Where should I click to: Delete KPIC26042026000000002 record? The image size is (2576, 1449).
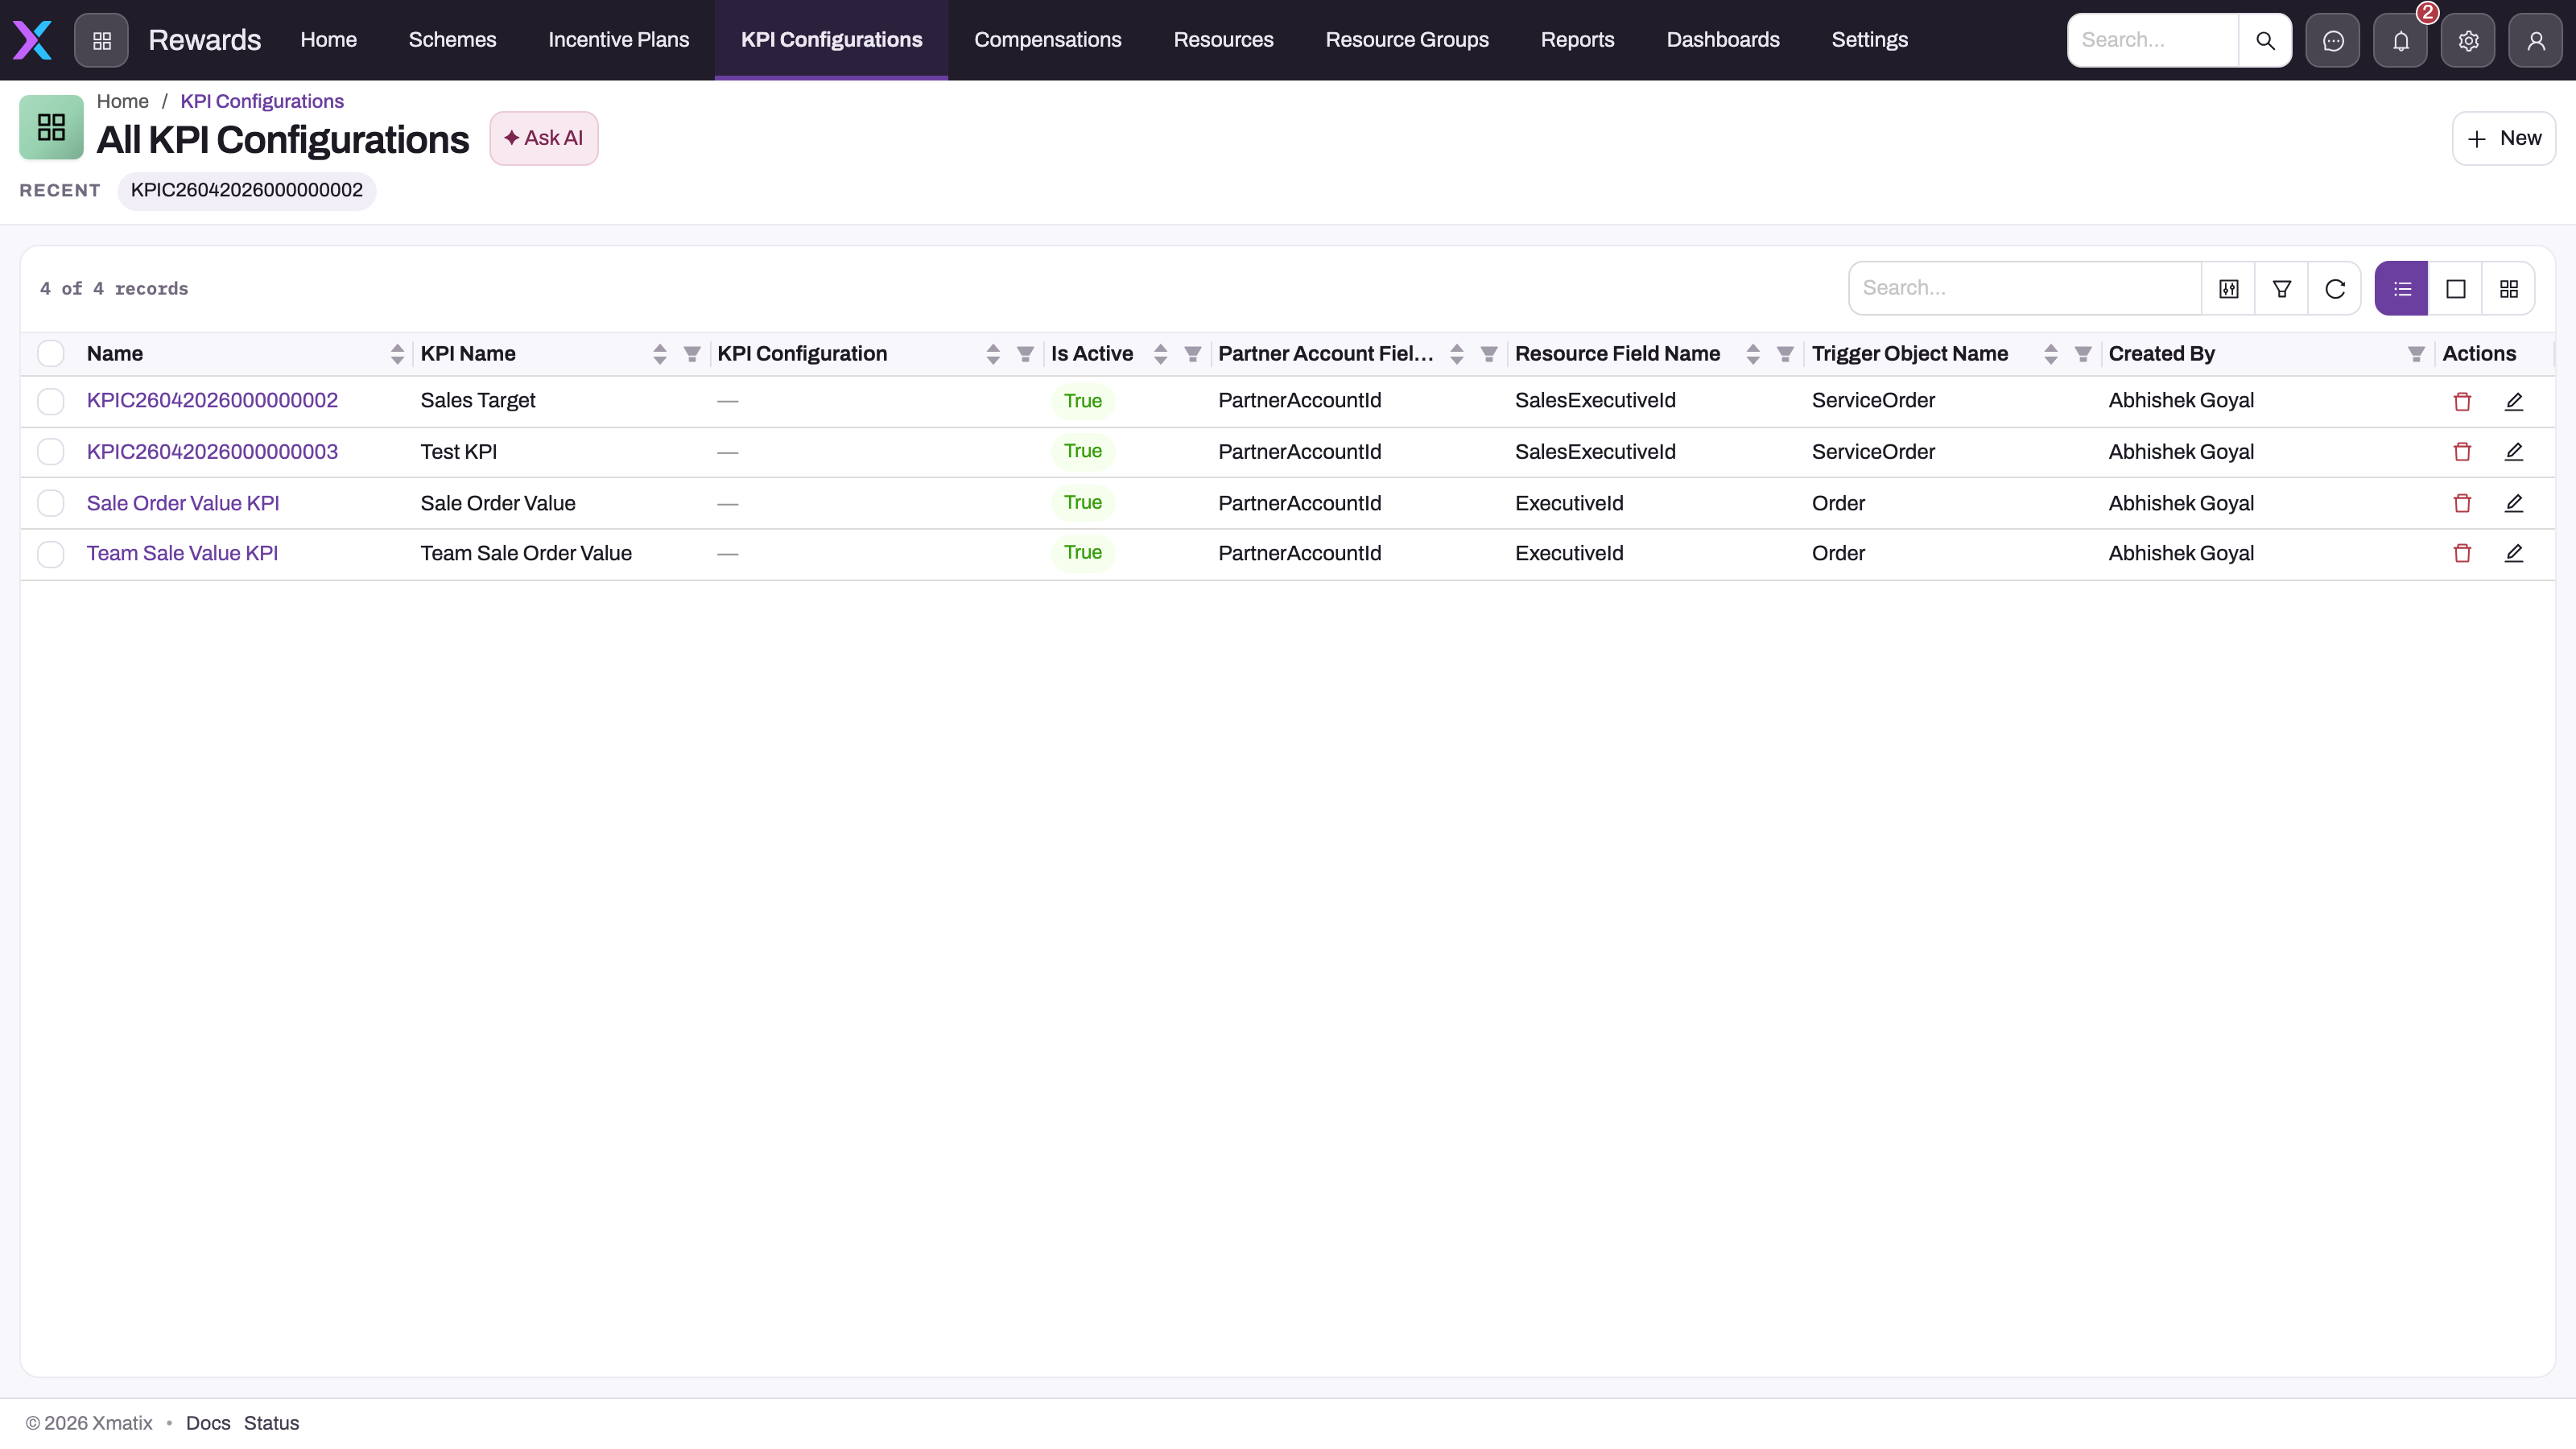[x=2462, y=401]
